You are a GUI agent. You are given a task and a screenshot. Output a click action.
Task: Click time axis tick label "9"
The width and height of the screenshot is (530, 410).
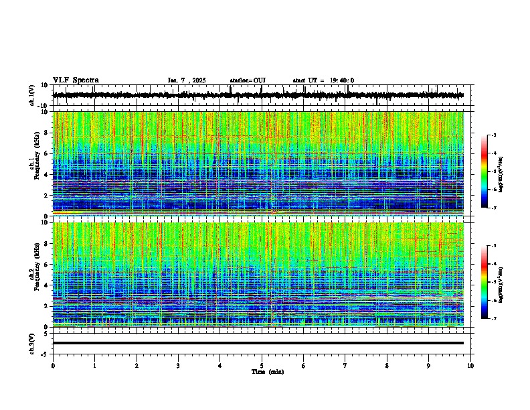point(428,366)
